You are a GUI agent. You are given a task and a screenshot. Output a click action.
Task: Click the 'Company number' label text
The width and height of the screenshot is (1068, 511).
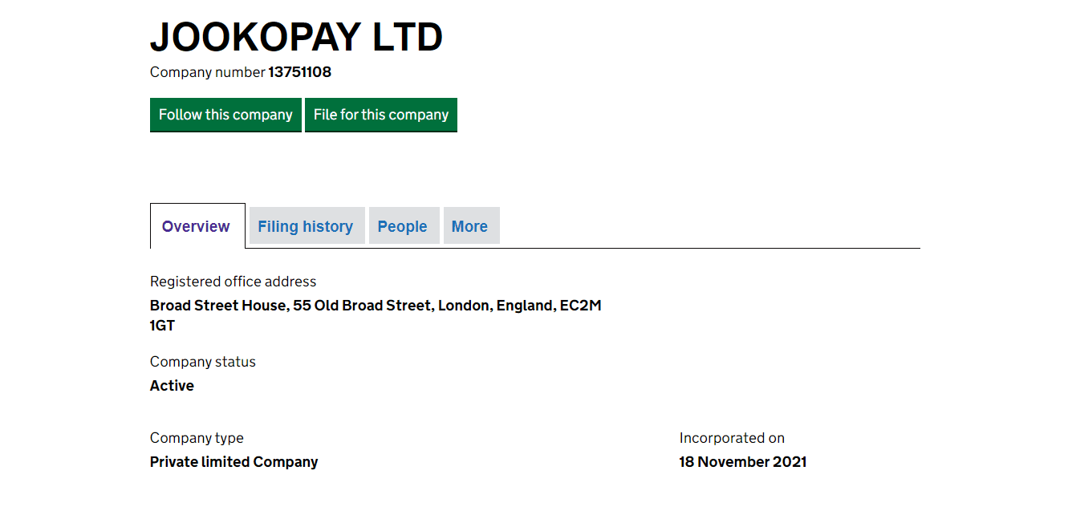[x=207, y=72]
